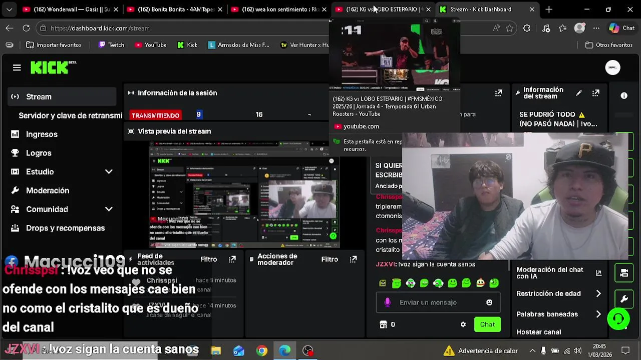Open Microsoft Edge from the taskbar

tap(284, 351)
